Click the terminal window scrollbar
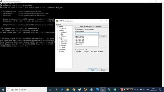The height and width of the screenshot is (92, 164). click(163, 45)
